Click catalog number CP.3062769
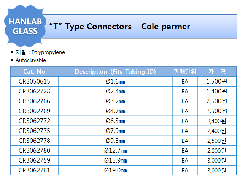 click(x=34, y=111)
